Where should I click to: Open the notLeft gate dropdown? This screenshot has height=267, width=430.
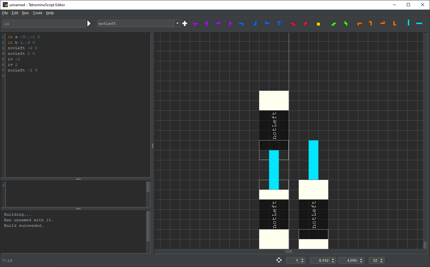[139, 24]
